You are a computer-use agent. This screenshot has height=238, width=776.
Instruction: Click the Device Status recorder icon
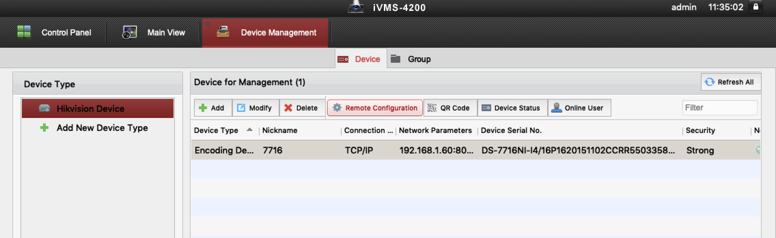[486, 108]
